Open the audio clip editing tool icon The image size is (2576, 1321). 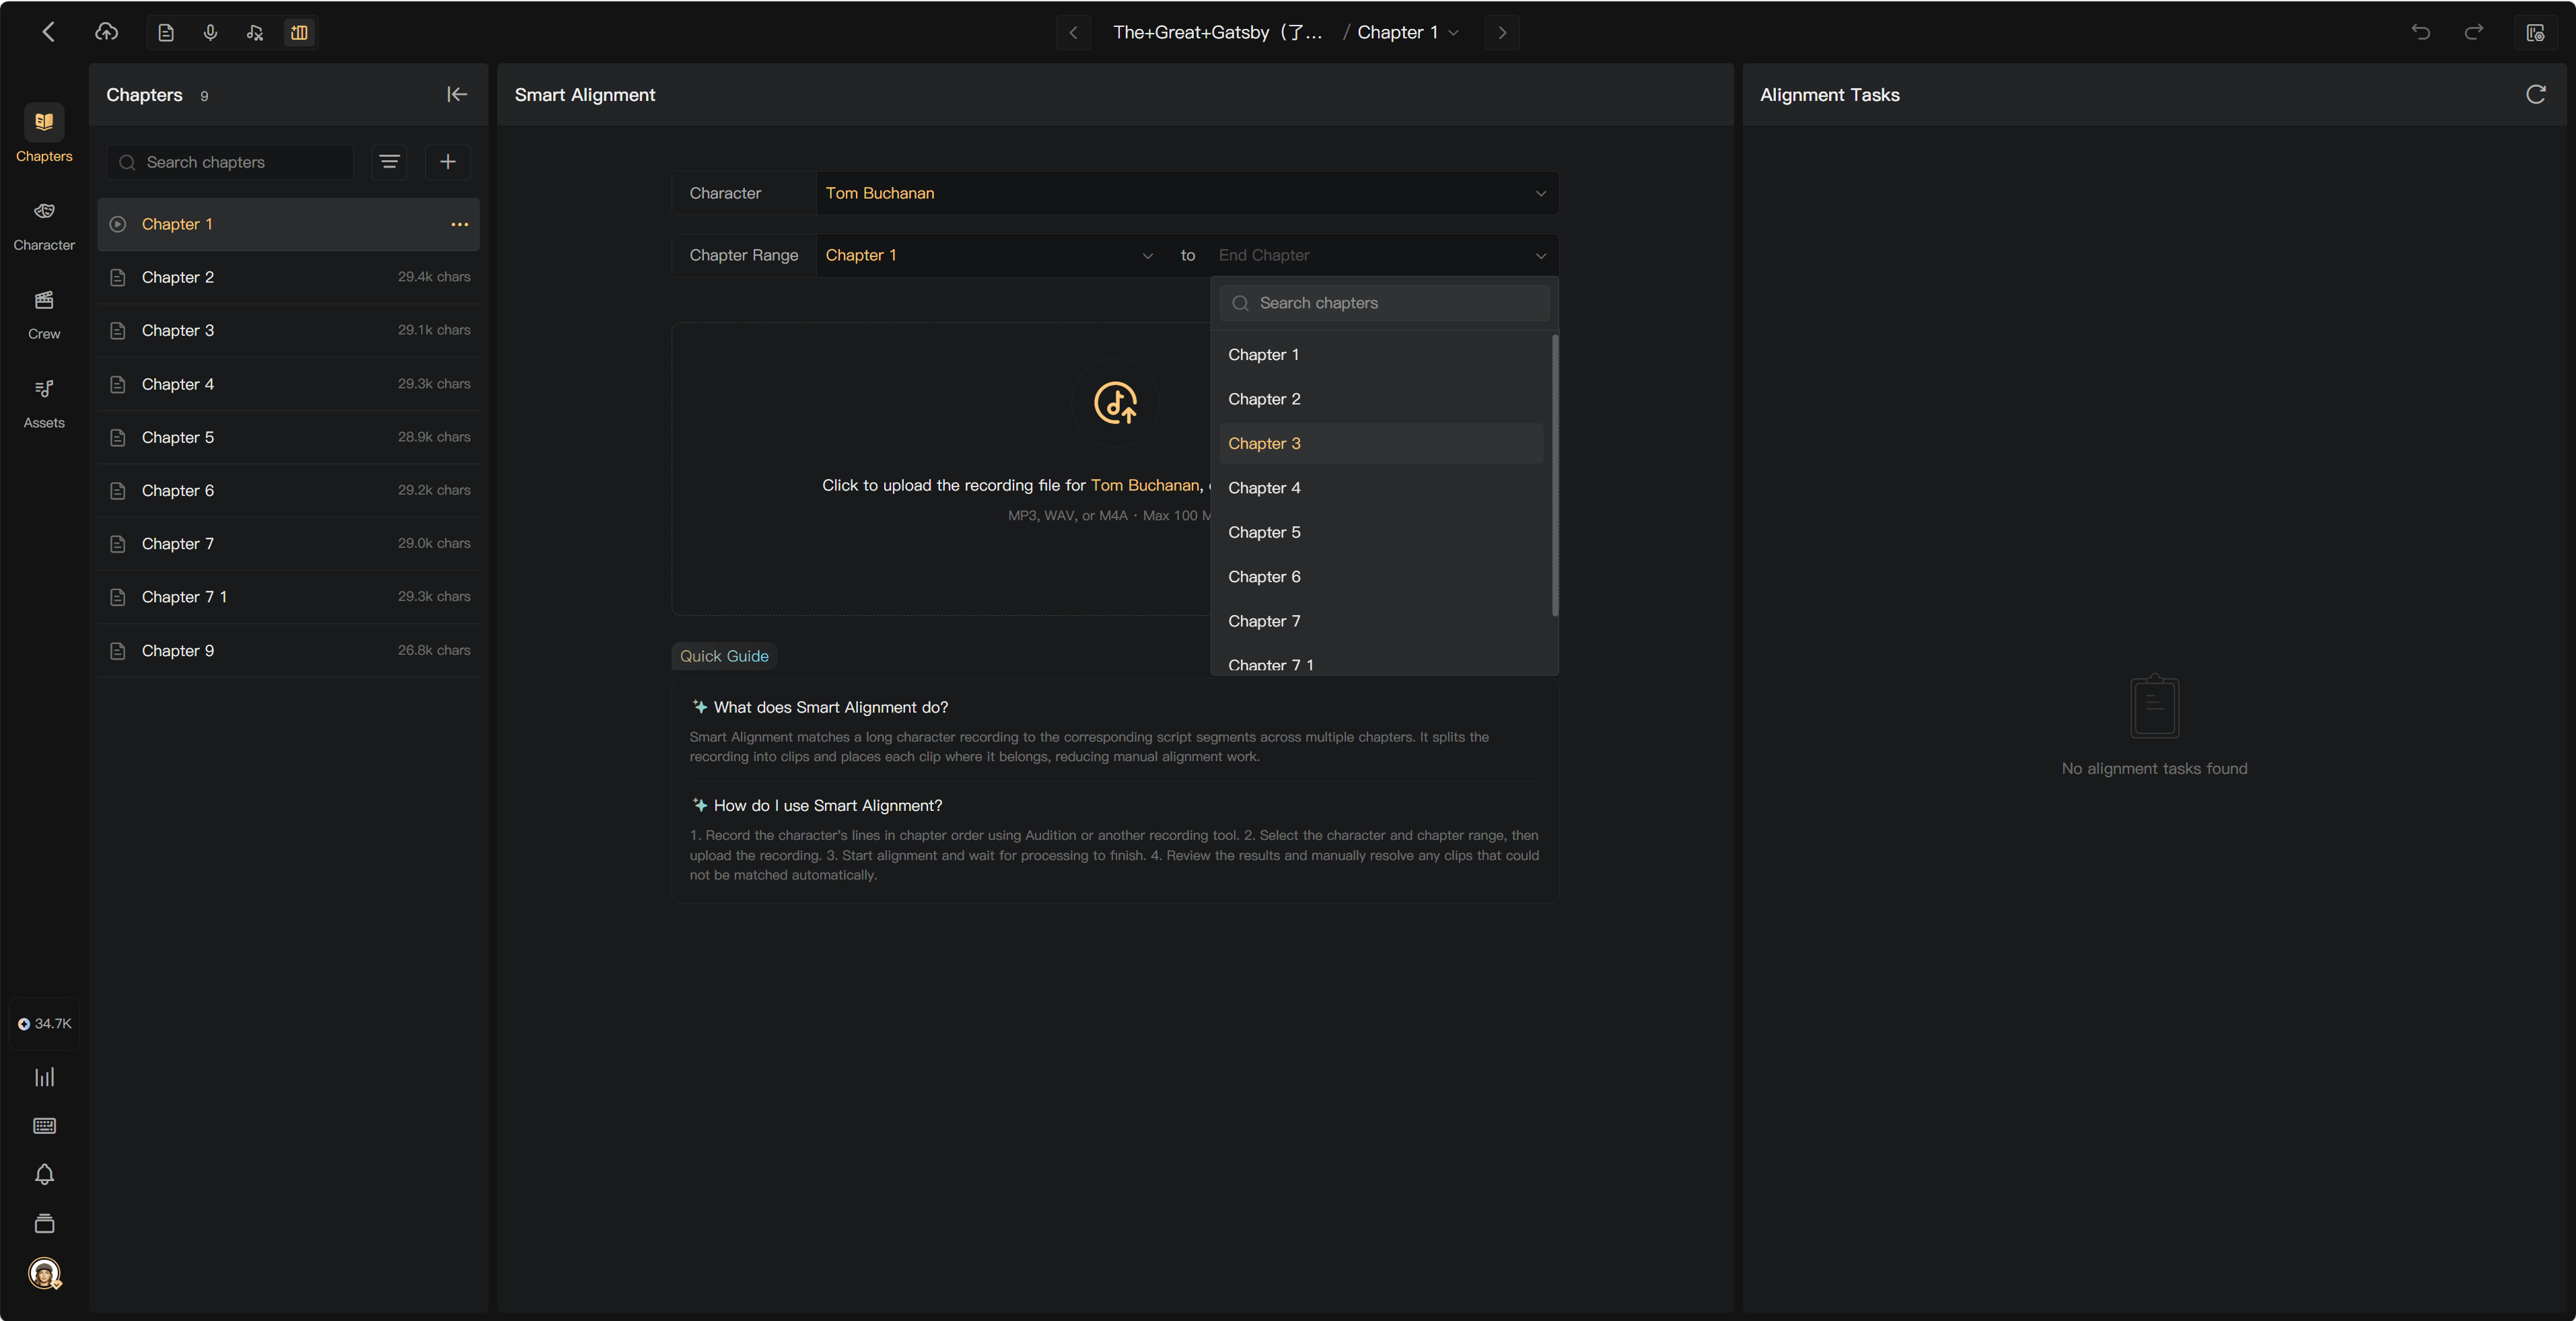click(255, 33)
